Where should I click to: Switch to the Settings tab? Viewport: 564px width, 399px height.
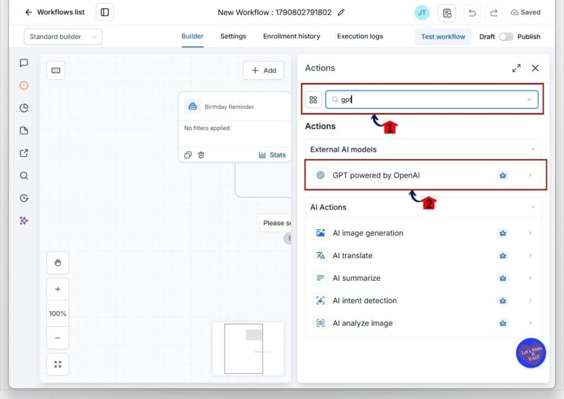coord(233,36)
